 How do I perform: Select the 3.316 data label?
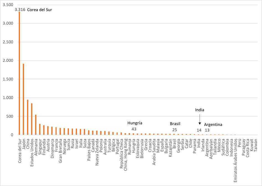coord(20,10)
